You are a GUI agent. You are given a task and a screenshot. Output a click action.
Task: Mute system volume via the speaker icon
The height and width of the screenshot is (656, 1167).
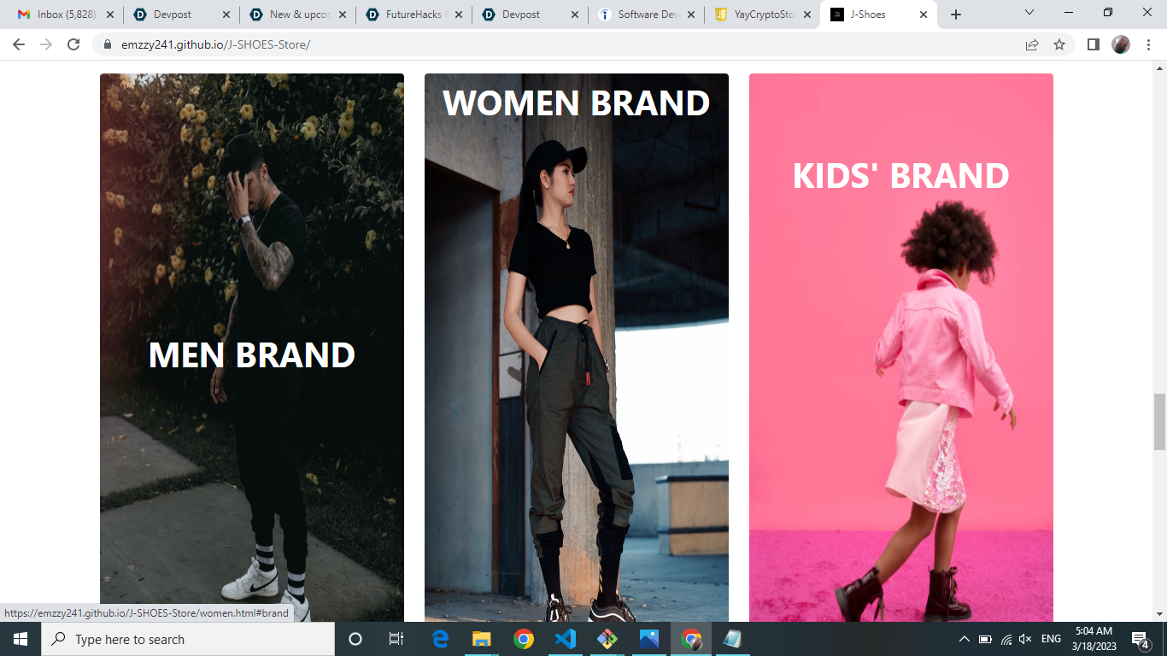[x=1023, y=639]
